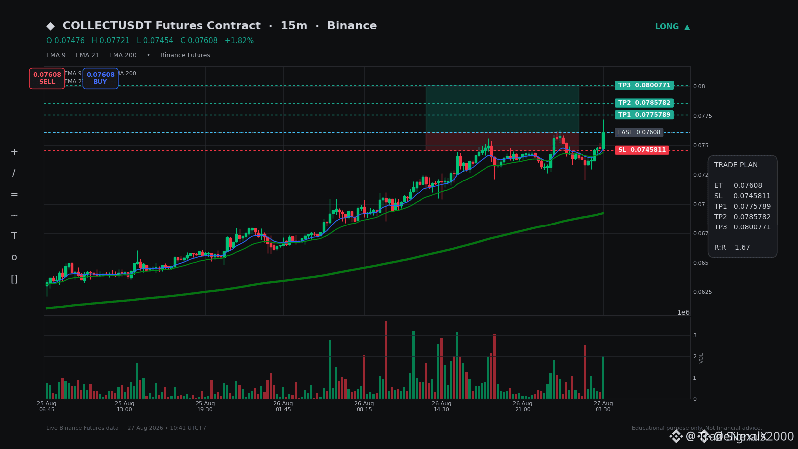Activate the wave (~) drawing tool
Screen dimensions: 798x449
click(x=14, y=216)
